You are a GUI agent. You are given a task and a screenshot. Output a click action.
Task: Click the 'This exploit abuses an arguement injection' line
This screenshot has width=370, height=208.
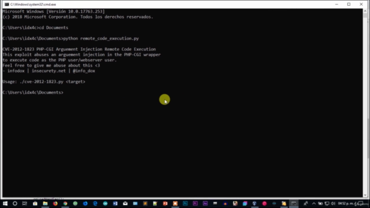click(x=82, y=55)
